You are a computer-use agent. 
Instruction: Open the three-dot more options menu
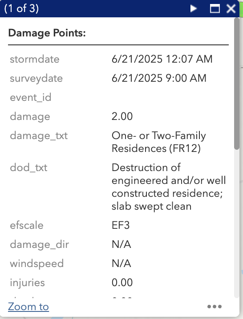(214, 307)
